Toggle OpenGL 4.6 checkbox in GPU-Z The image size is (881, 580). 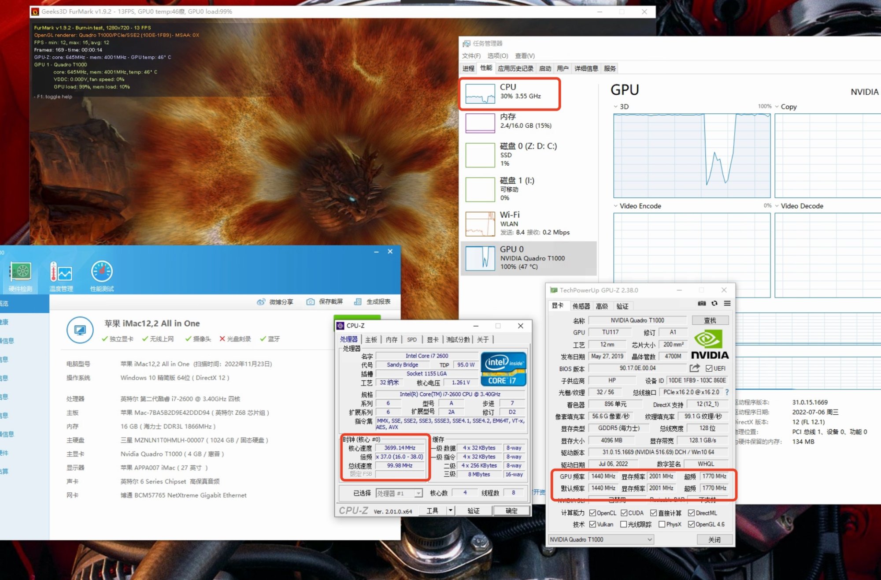[x=691, y=524]
